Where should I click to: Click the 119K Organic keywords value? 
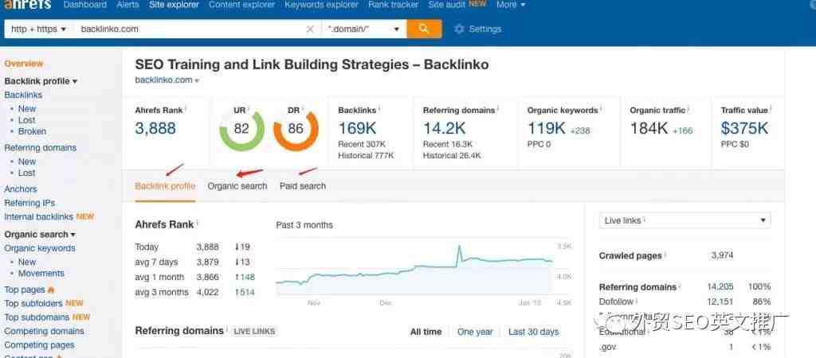pyautogui.click(x=547, y=128)
